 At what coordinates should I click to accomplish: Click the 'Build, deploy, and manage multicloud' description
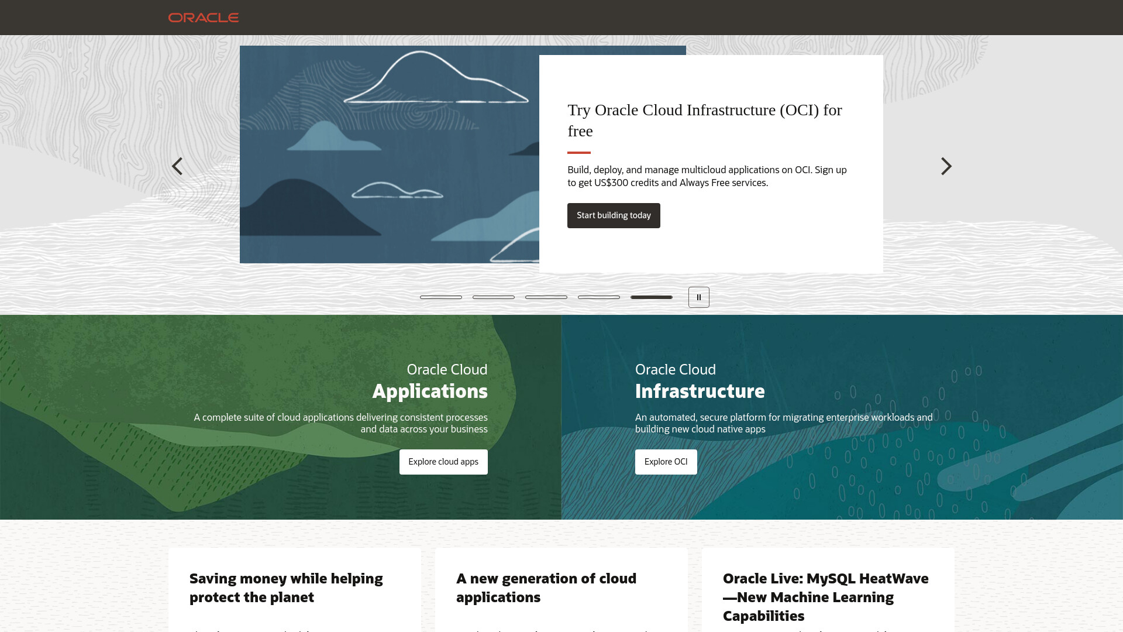[x=707, y=176]
